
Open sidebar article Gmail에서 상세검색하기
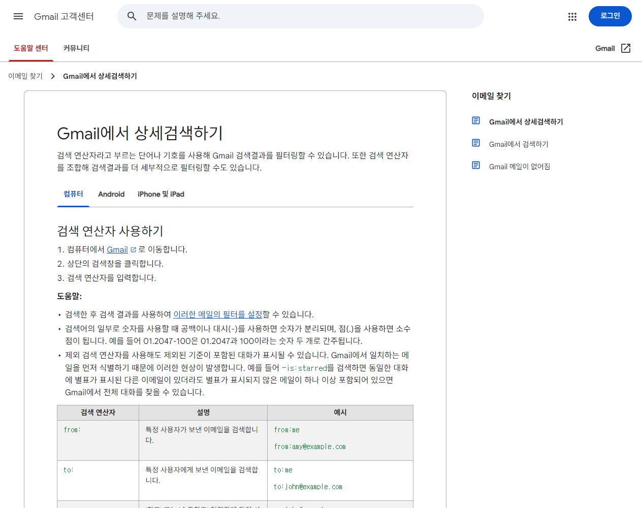tap(526, 122)
